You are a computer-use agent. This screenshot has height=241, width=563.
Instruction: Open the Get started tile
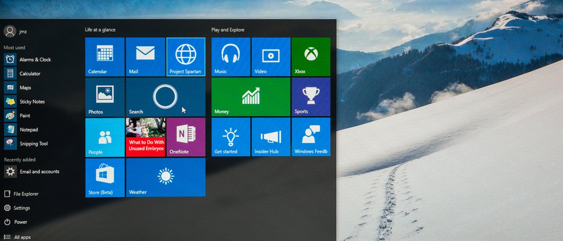point(231,137)
